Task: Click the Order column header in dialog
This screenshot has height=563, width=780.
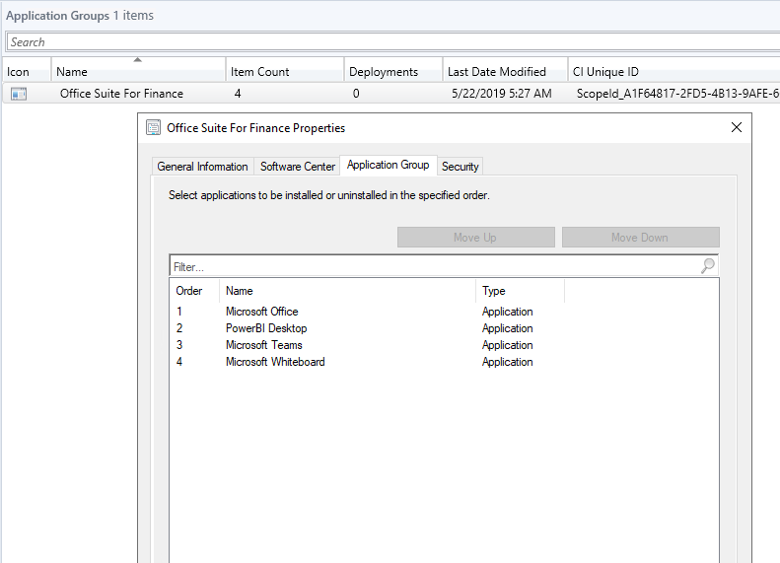Action: coord(194,291)
